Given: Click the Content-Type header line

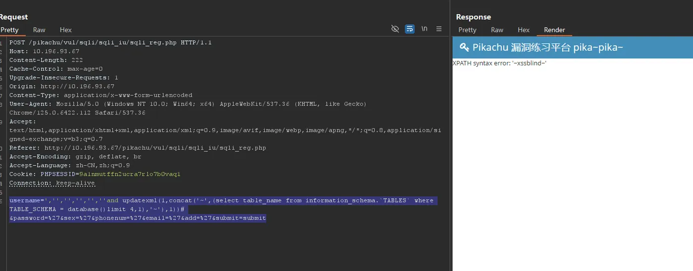Looking at the screenshot, I should click(x=101, y=95).
